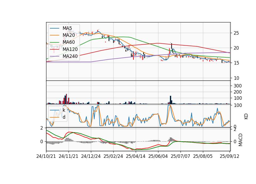Click the volume axis value 200

[238, 92]
